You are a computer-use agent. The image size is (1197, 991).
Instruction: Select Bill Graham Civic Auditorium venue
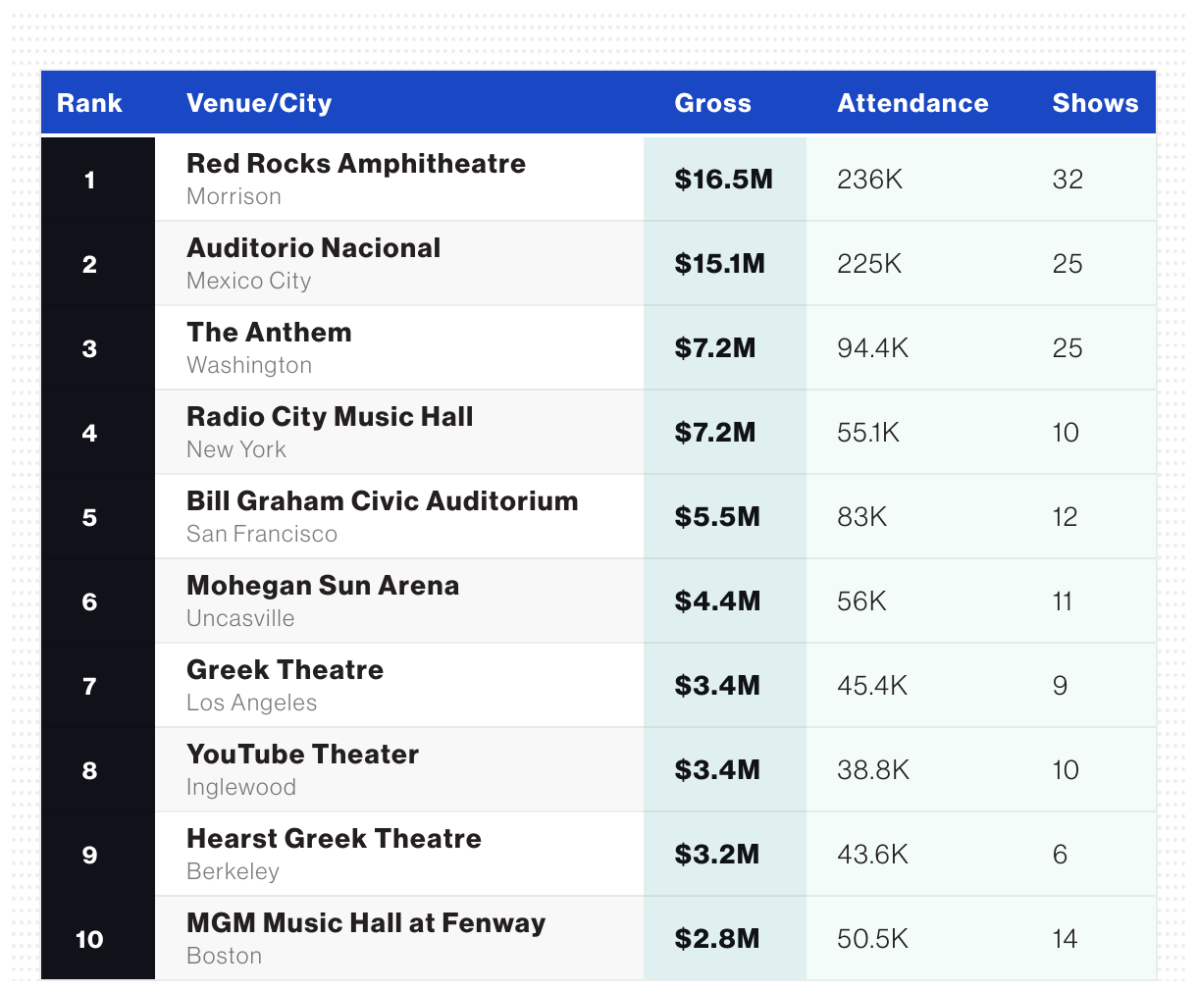click(x=382, y=501)
